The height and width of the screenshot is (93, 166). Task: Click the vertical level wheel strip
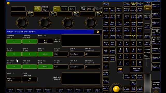[x=147, y=83]
